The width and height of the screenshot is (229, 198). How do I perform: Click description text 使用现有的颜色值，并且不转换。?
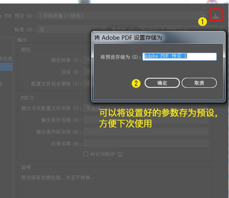coord(57,177)
